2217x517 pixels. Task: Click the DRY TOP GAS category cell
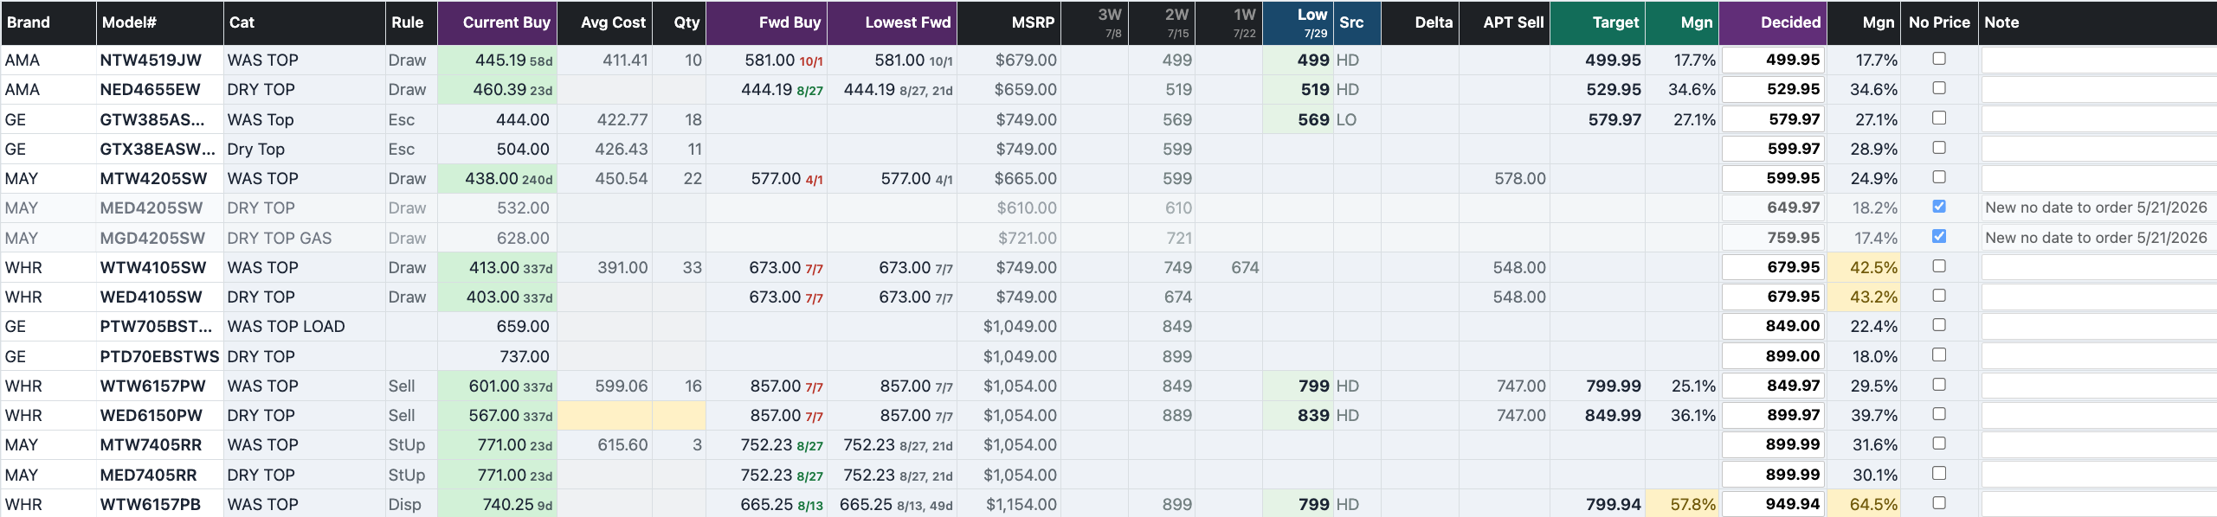pos(304,238)
